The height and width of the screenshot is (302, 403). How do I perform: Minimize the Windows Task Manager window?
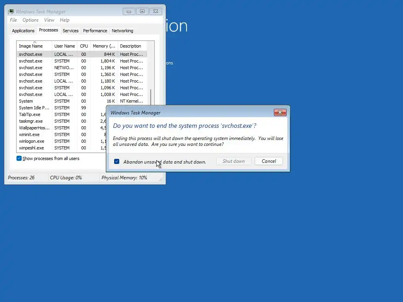pyautogui.click(x=129, y=11)
